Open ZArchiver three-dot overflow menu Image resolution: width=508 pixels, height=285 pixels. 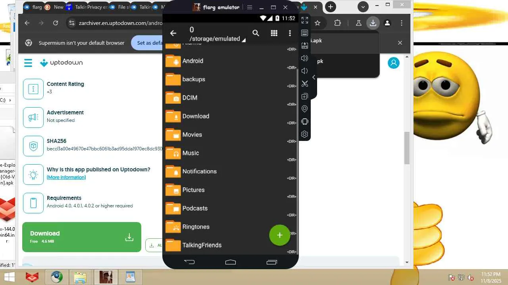point(290,33)
